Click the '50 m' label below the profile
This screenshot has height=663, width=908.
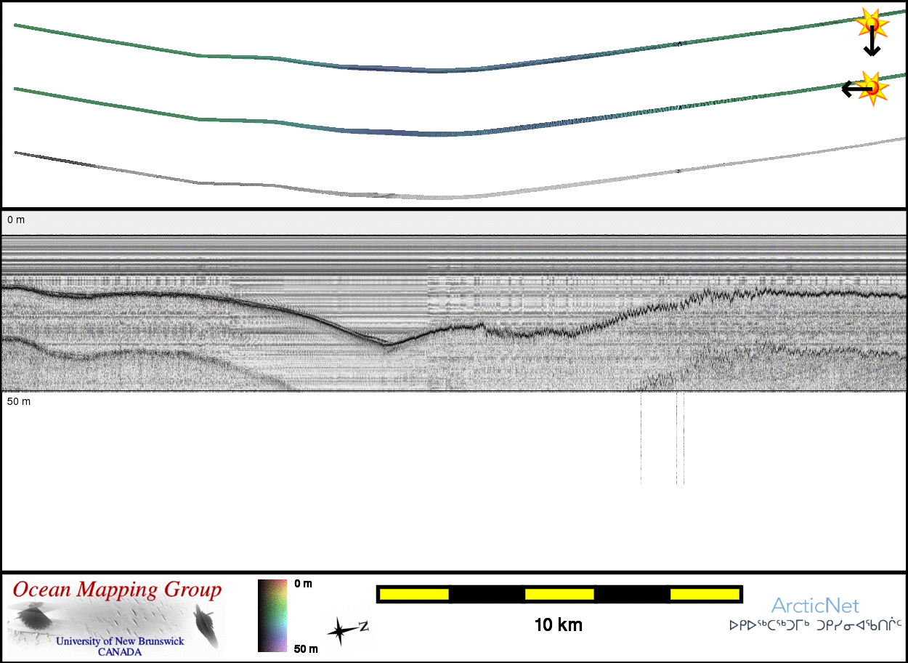19,401
